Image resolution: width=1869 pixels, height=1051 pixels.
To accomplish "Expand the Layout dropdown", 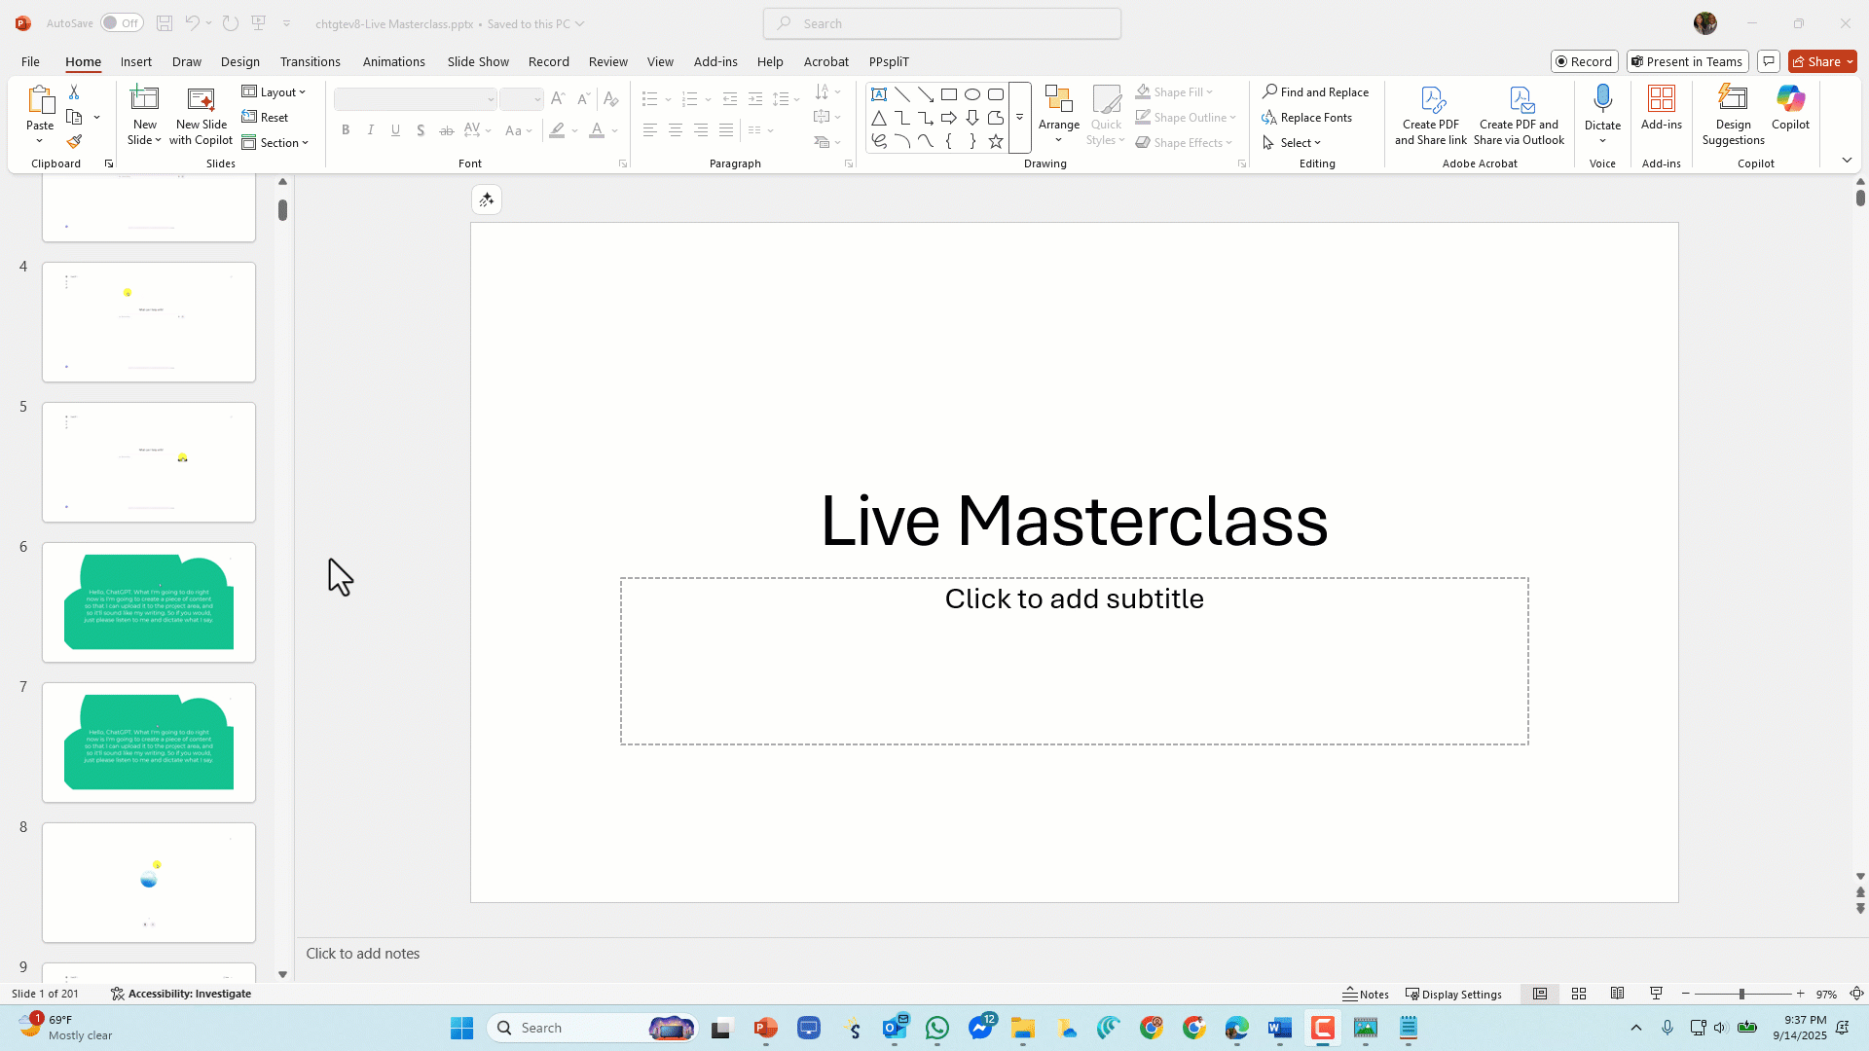I will (275, 91).
